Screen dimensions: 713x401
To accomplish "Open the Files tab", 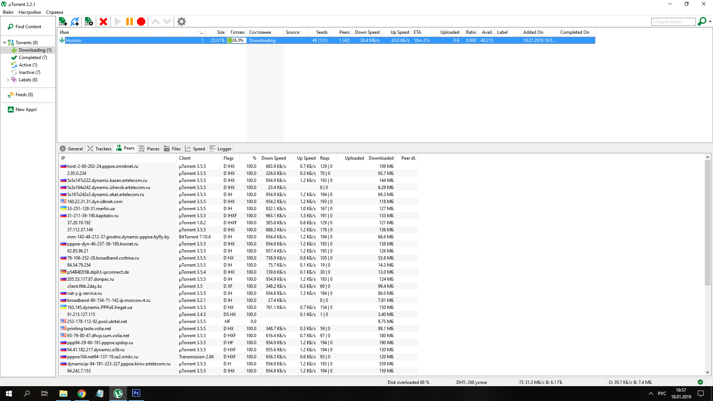I will [172, 149].
